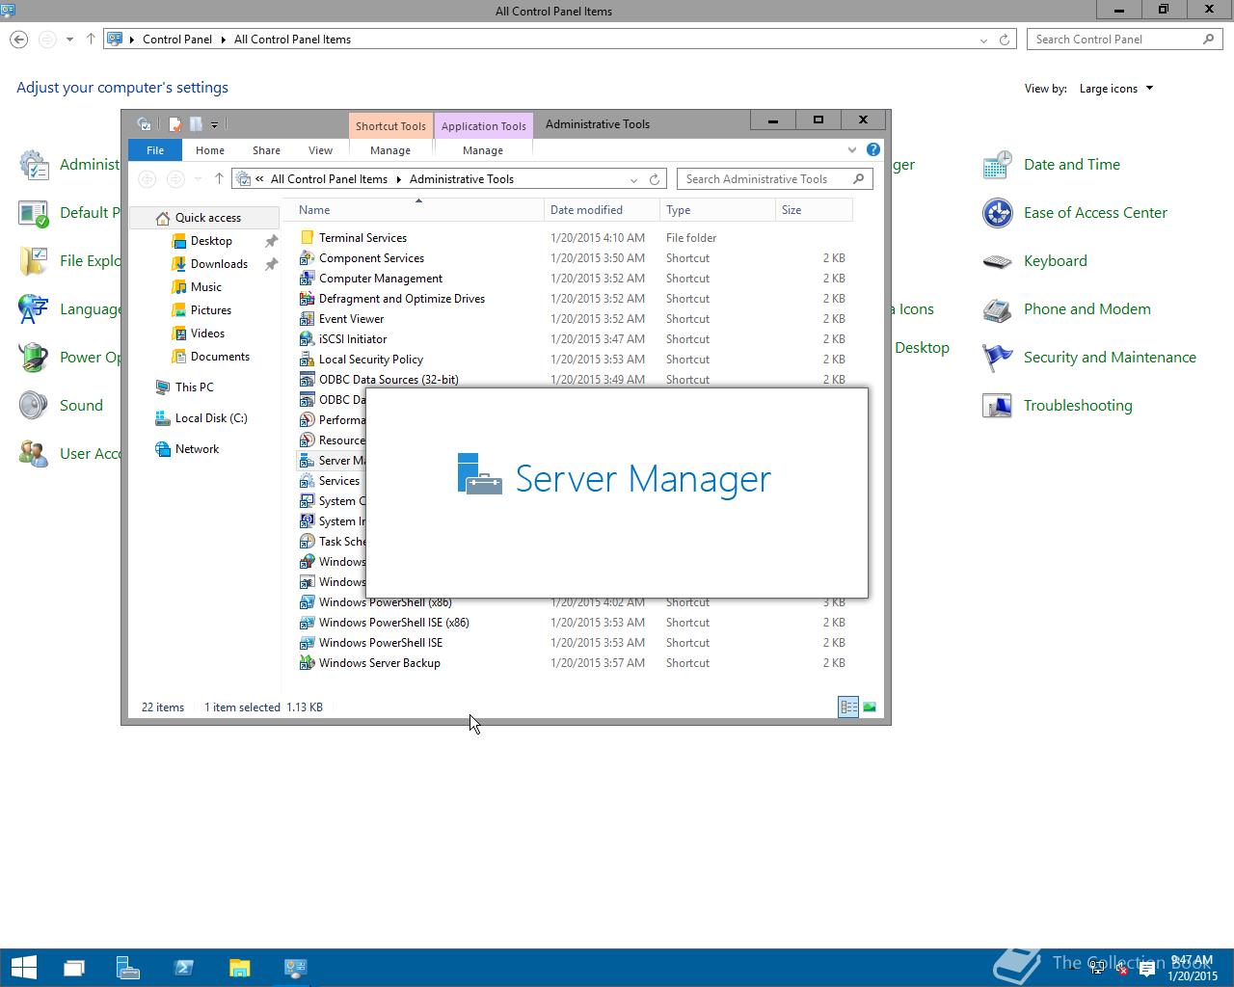Viewport: 1234px width, 987px height.
Task: Go back in the Control Panel window
Action: [19, 40]
